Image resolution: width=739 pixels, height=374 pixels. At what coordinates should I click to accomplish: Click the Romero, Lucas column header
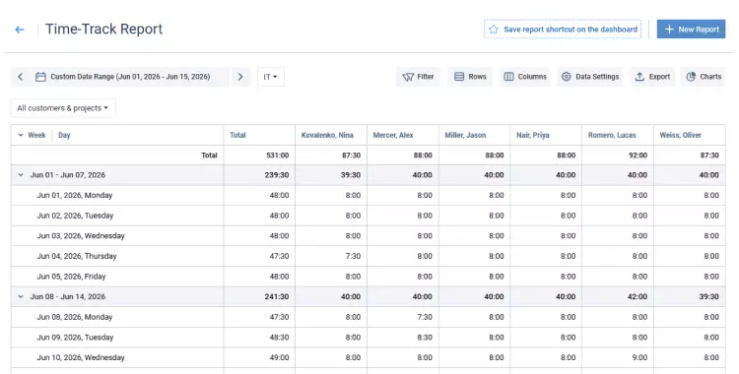618,135
